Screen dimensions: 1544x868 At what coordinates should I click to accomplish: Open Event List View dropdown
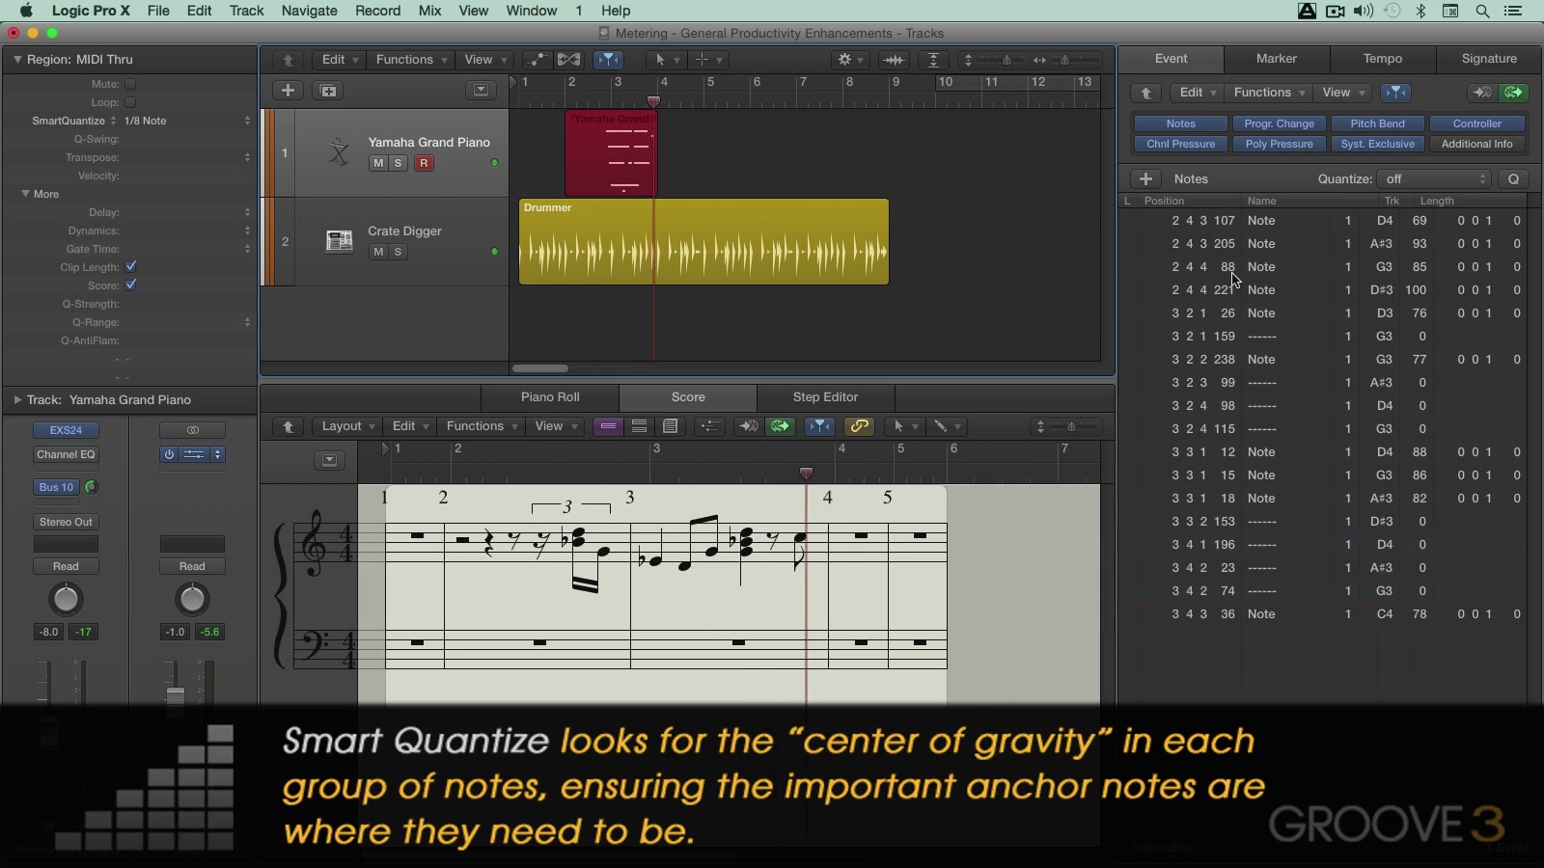click(1343, 93)
